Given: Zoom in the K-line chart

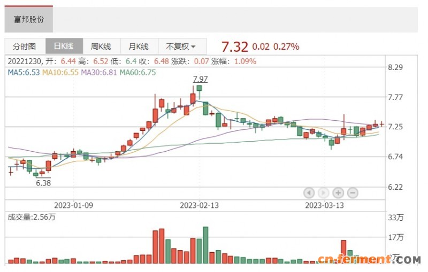Looking at the screenshot, I should point(338,193).
